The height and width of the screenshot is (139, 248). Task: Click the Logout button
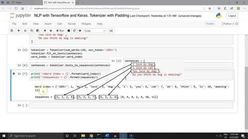tap(232, 16)
